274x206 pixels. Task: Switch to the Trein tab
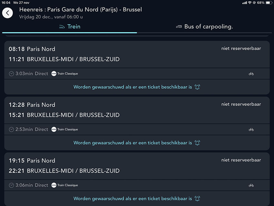coord(70,27)
